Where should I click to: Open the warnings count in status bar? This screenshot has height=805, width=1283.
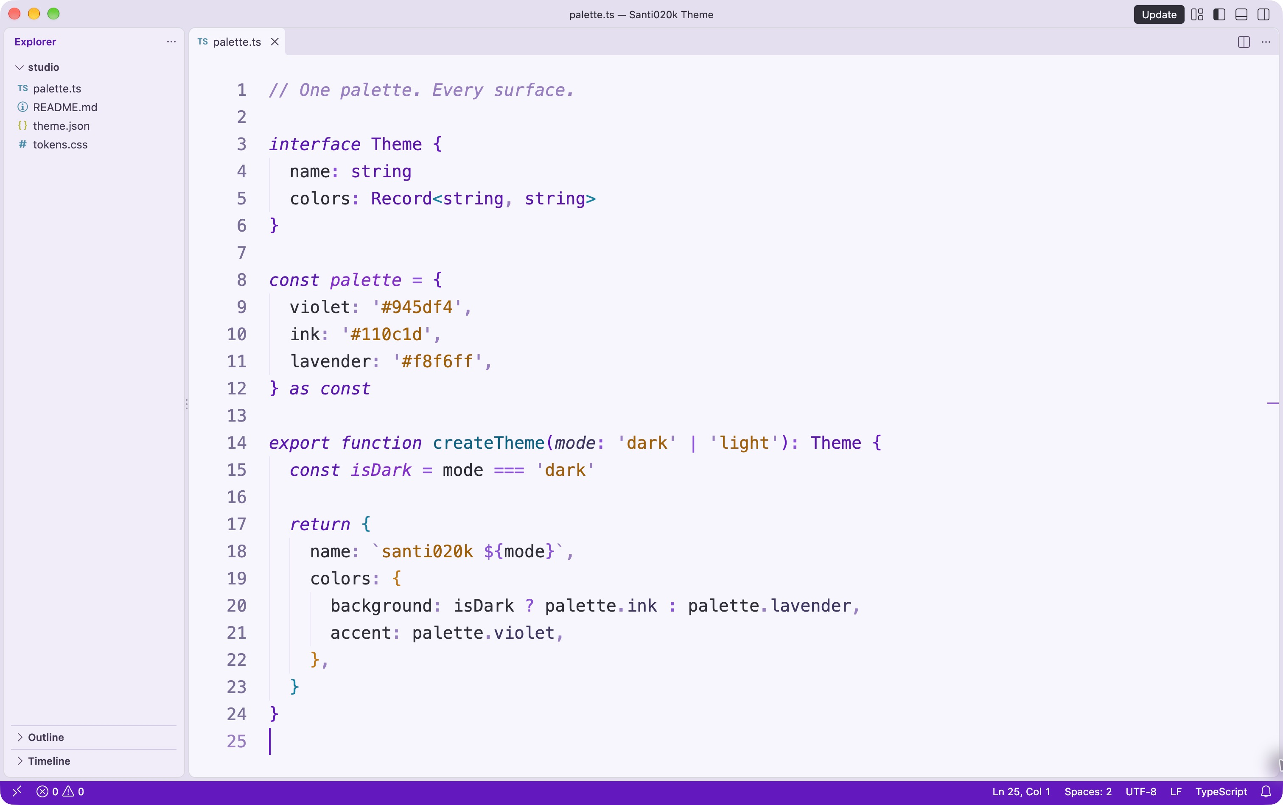pos(73,792)
